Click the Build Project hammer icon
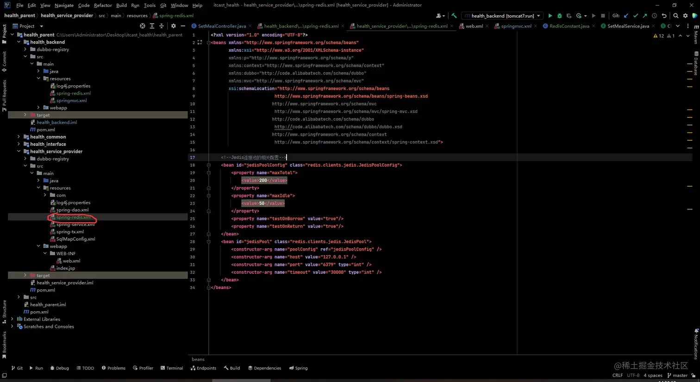Screen dimensions: 700x382 tap(454, 16)
